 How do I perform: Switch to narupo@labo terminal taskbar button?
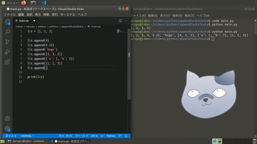27,141
